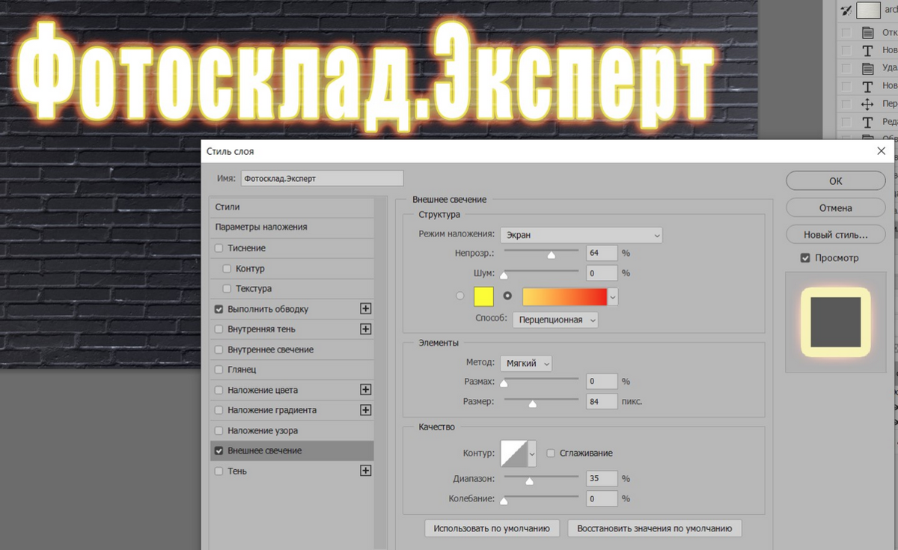Select the Внешнее свечение row label
Viewport: 898px width, 550px height.
(265, 450)
